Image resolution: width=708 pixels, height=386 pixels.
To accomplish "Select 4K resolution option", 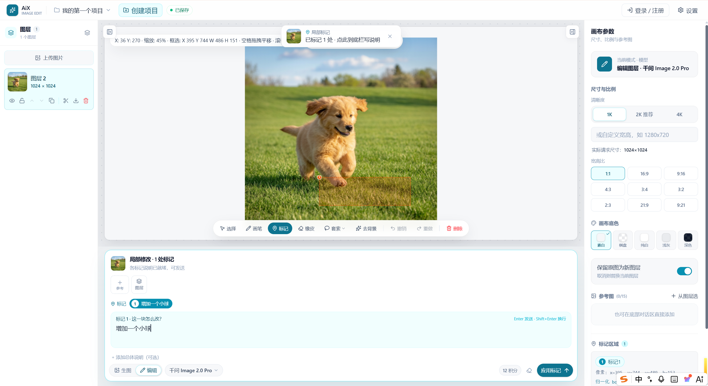I will click(679, 115).
